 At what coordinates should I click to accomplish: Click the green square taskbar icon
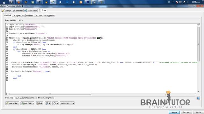[x=33, y=2]
